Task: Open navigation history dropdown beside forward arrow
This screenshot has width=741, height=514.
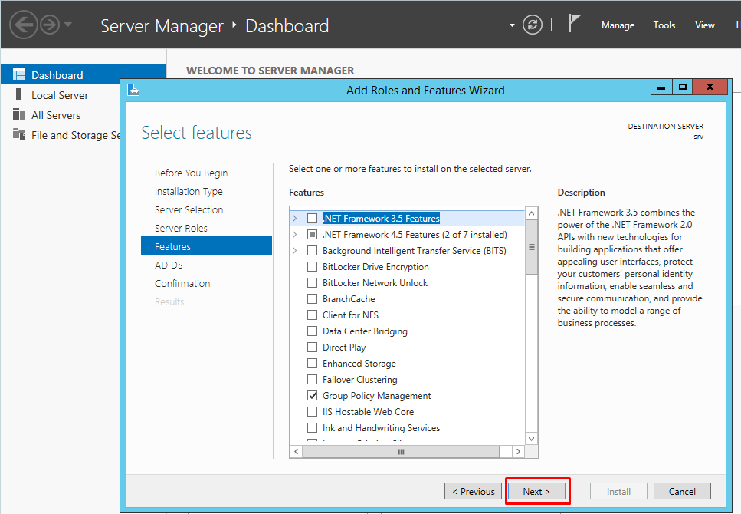Action: click(x=68, y=24)
